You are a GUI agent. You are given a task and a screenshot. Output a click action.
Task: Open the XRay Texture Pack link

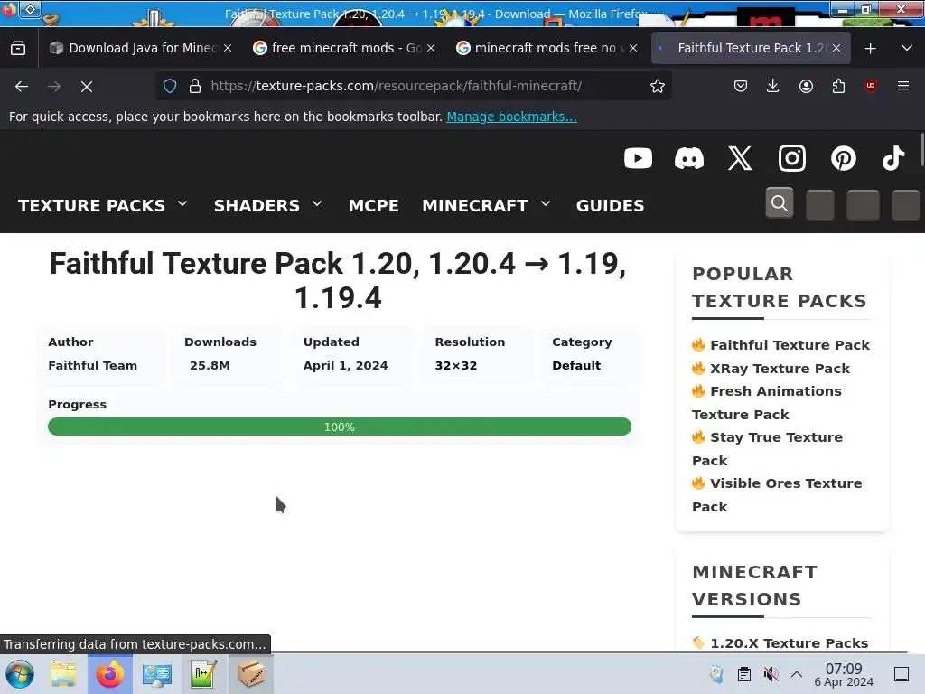[x=780, y=369]
